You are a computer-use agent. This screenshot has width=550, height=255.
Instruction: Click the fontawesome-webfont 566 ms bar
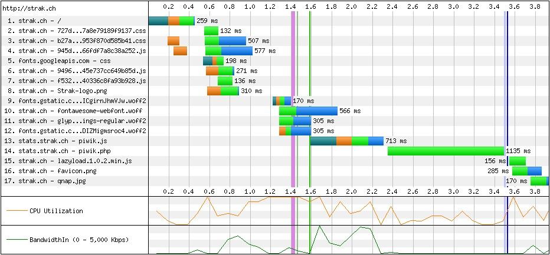click(x=308, y=111)
